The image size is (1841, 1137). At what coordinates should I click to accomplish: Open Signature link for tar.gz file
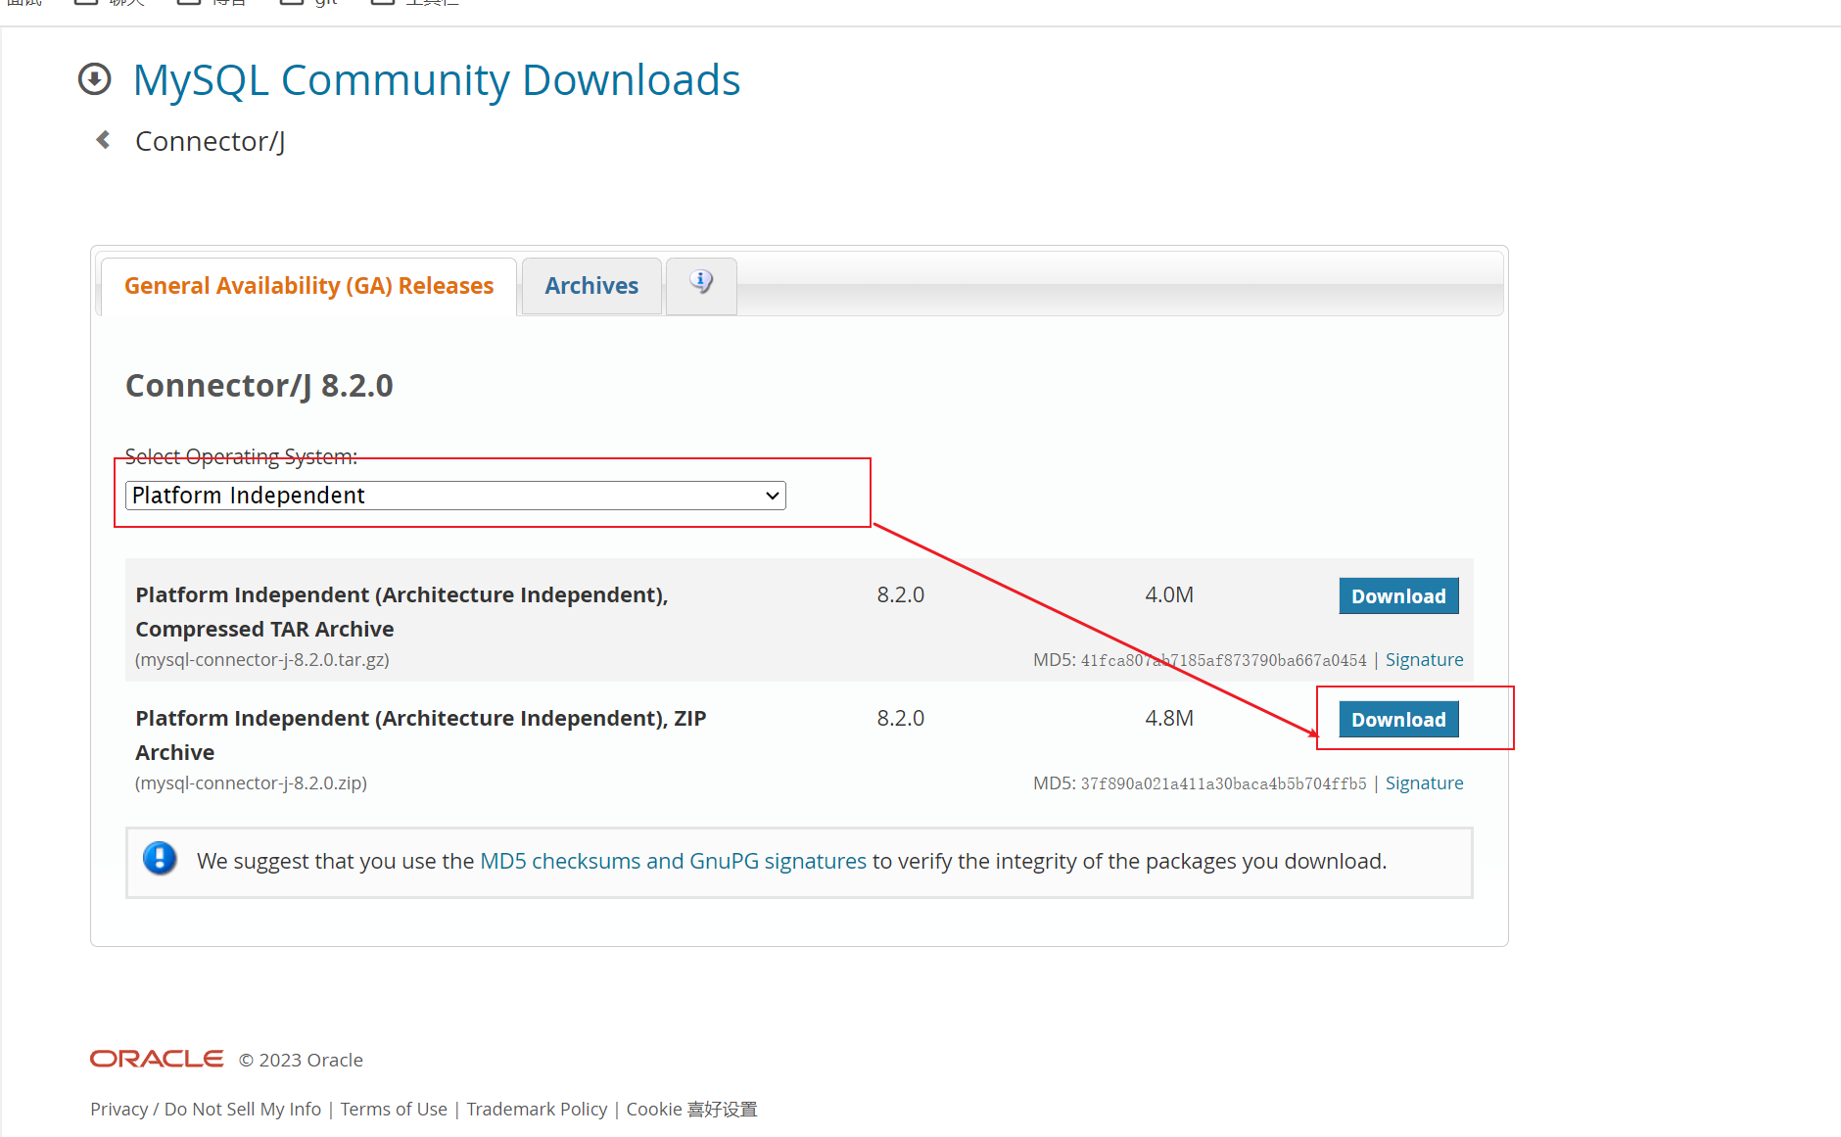tap(1424, 660)
